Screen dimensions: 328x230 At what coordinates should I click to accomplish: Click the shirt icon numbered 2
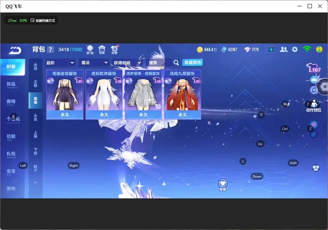tap(316, 168)
